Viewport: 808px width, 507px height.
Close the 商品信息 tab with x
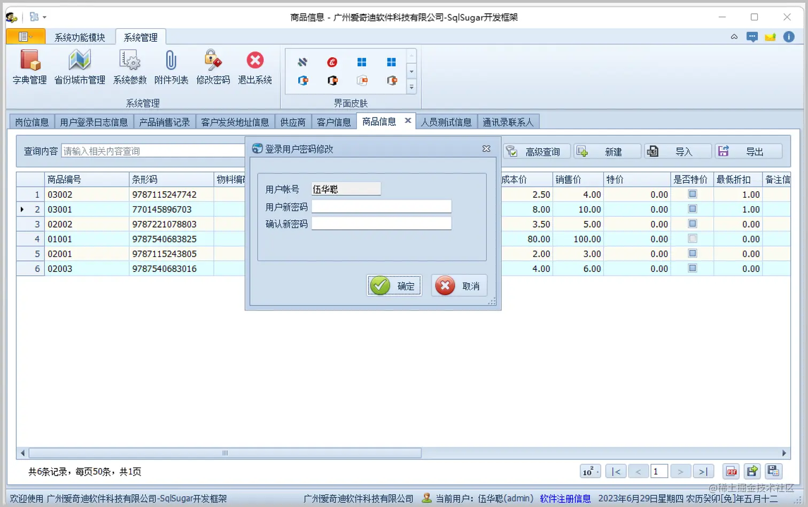click(x=408, y=121)
